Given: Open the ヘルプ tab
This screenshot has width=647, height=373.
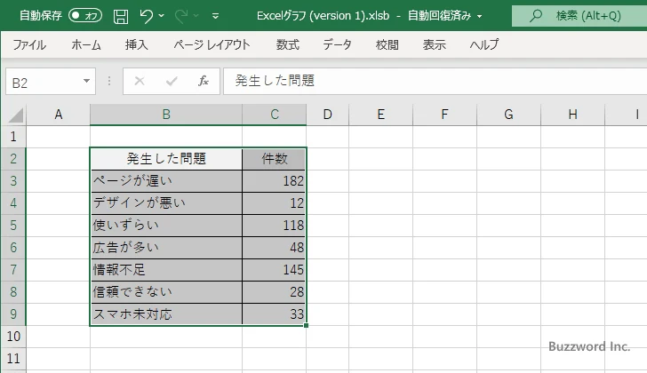Looking at the screenshot, I should [x=484, y=44].
